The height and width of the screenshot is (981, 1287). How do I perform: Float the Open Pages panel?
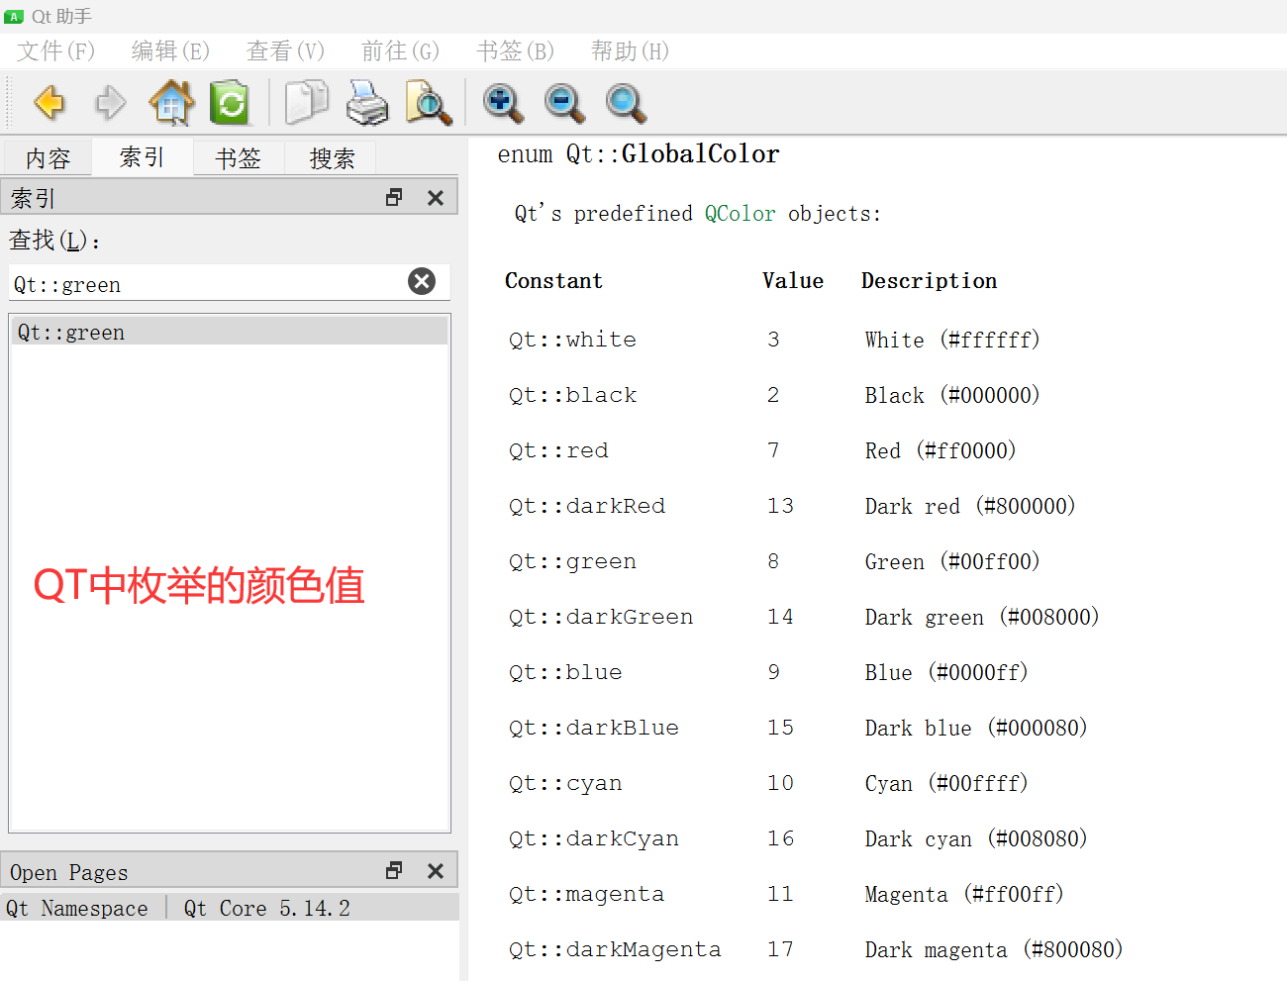pos(394,871)
